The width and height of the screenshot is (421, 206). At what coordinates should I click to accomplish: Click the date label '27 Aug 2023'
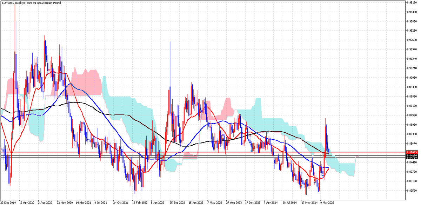pos(233,203)
